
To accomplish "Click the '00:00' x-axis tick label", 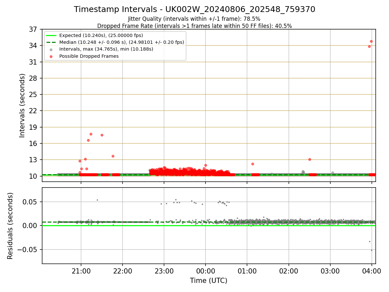I will click(206, 271).
